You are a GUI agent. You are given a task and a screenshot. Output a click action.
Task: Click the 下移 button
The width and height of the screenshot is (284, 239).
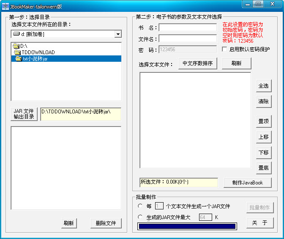[263, 152]
